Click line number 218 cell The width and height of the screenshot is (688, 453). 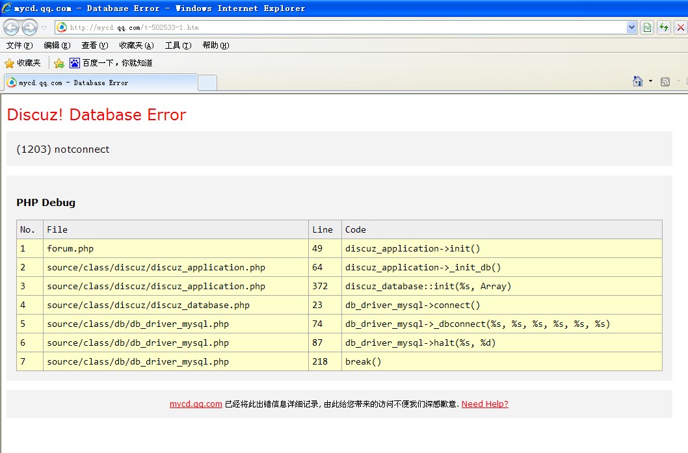tap(325, 361)
